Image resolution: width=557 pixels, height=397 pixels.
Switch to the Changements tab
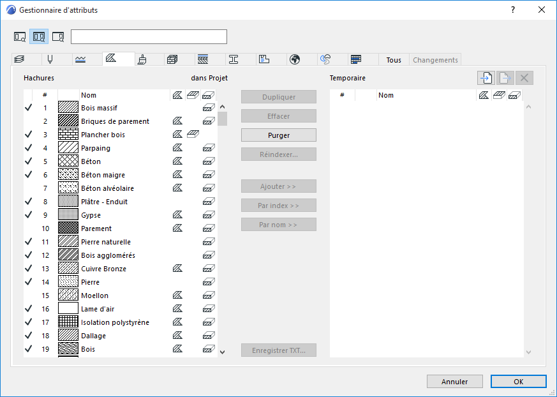(435, 60)
